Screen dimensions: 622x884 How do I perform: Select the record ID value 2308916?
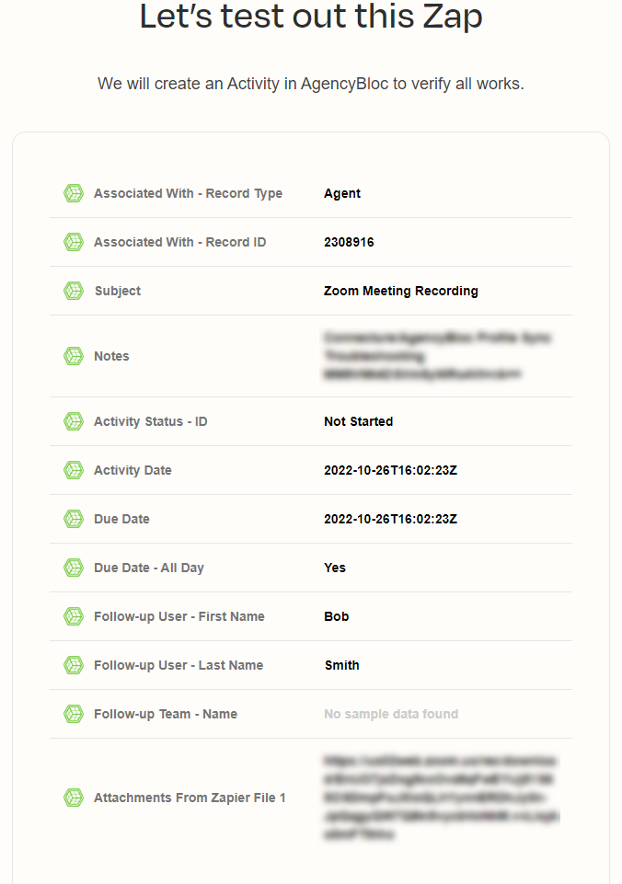pyautogui.click(x=349, y=242)
